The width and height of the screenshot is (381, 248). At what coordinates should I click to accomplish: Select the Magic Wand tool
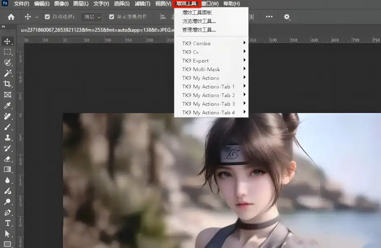click(x=7, y=73)
